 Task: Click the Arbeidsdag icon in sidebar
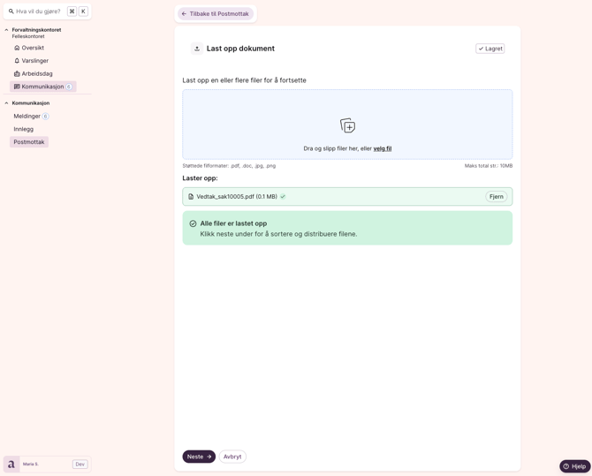click(17, 74)
